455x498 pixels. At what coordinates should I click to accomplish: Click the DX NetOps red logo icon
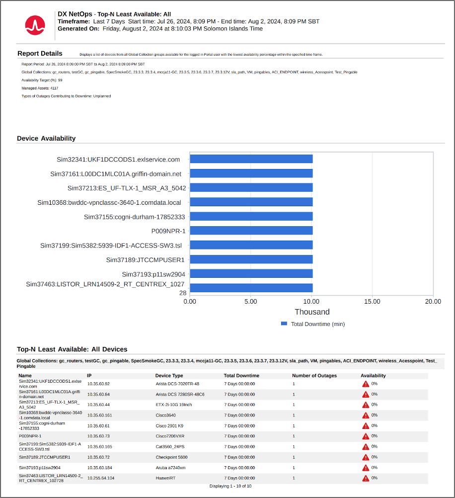pos(35,24)
